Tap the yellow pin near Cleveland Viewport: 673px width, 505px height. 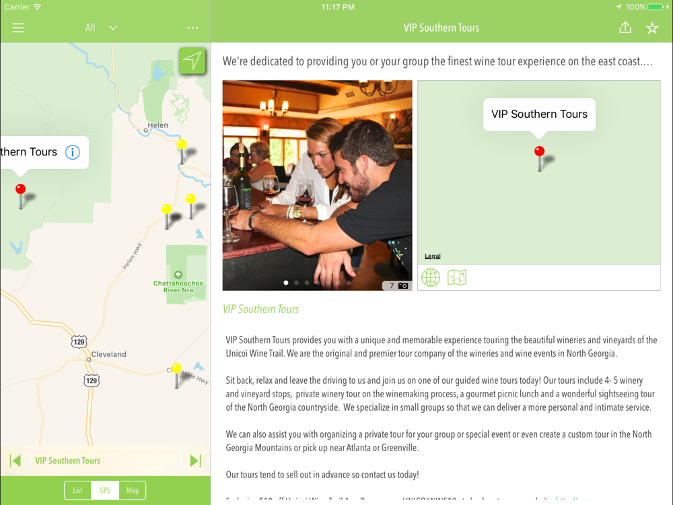coord(176,375)
